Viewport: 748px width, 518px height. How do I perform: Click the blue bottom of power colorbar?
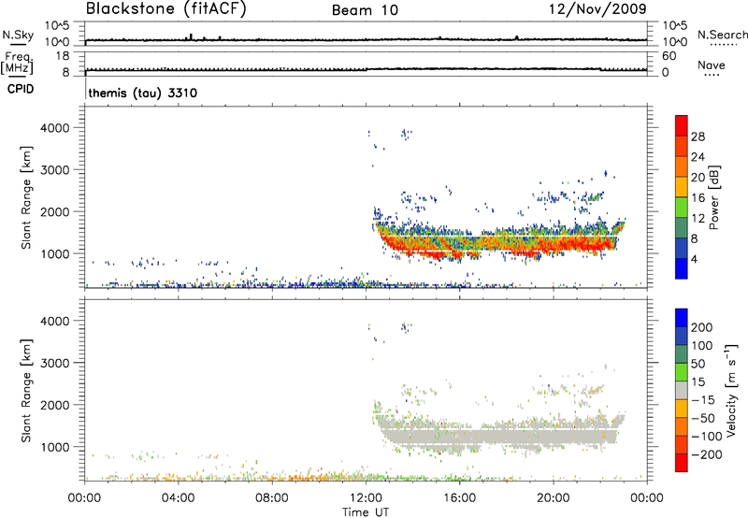[682, 268]
